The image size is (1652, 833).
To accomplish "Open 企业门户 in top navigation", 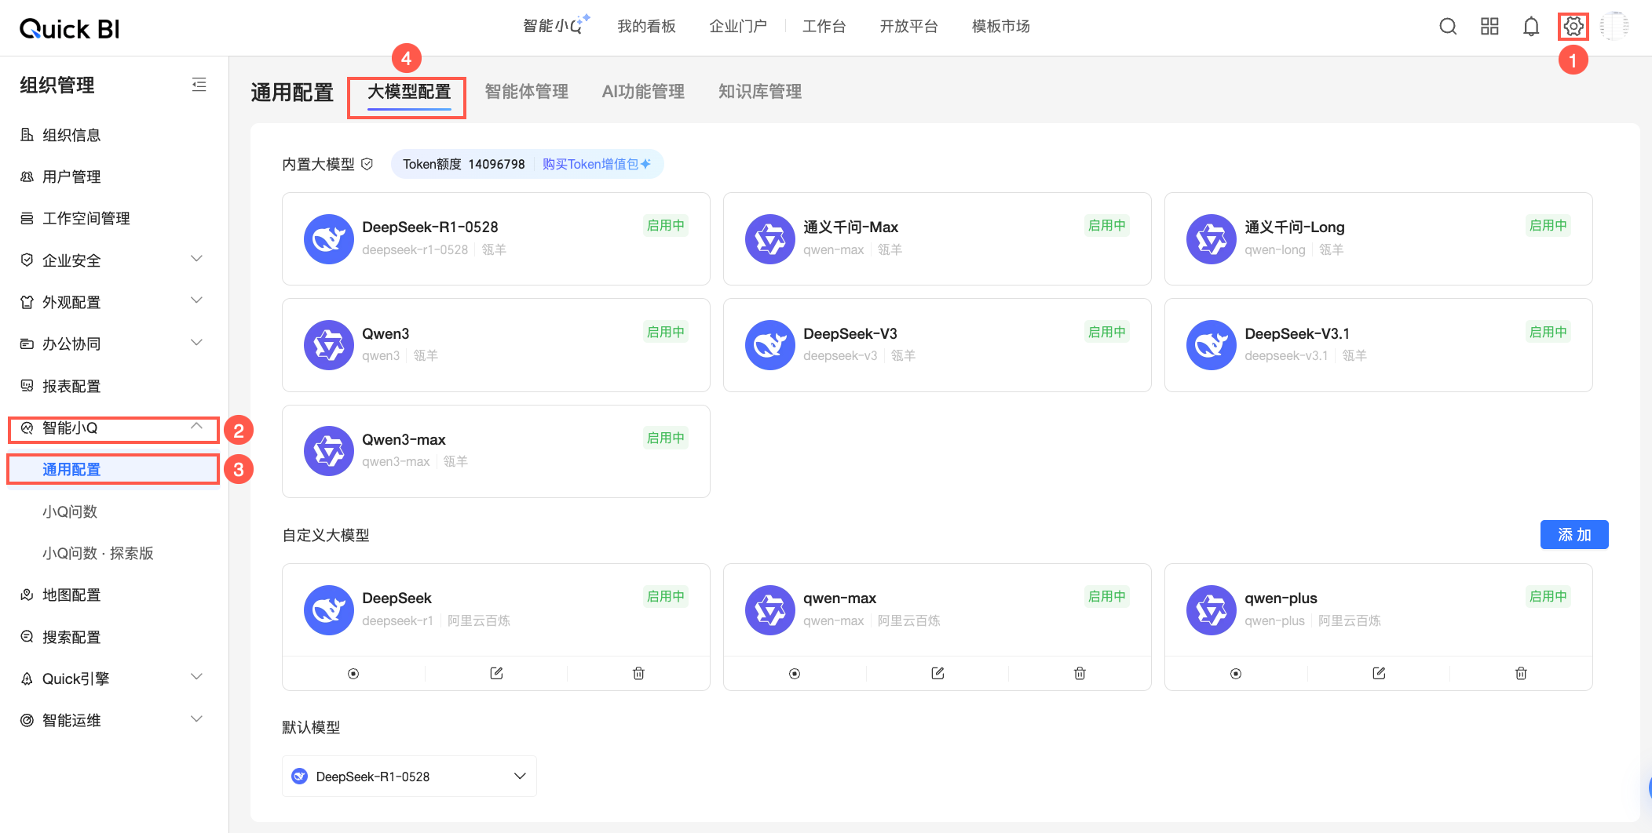I will pyautogui.click(x=738, y=27).
